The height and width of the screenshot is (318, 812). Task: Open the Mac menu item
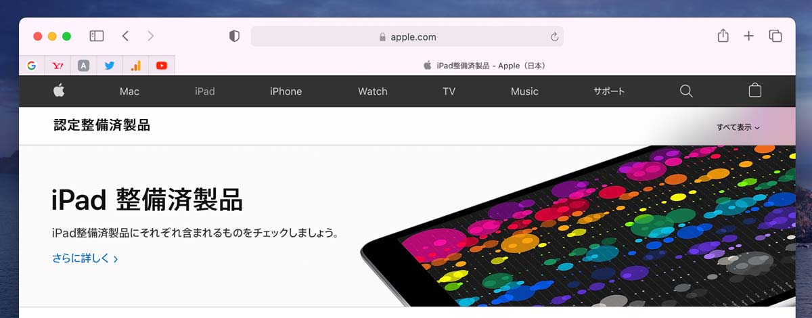[129, 91]
